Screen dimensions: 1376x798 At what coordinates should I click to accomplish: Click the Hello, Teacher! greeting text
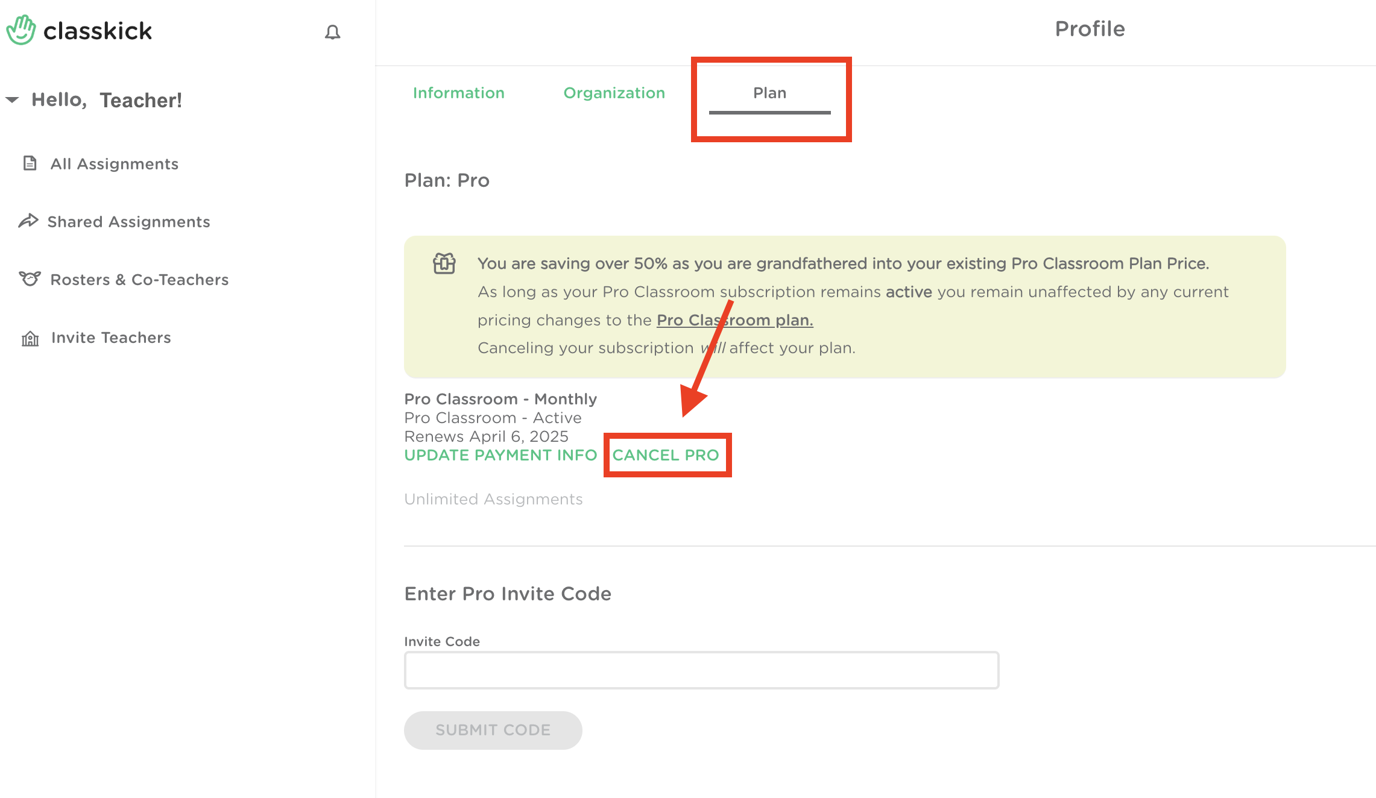(x=107, y=100)
